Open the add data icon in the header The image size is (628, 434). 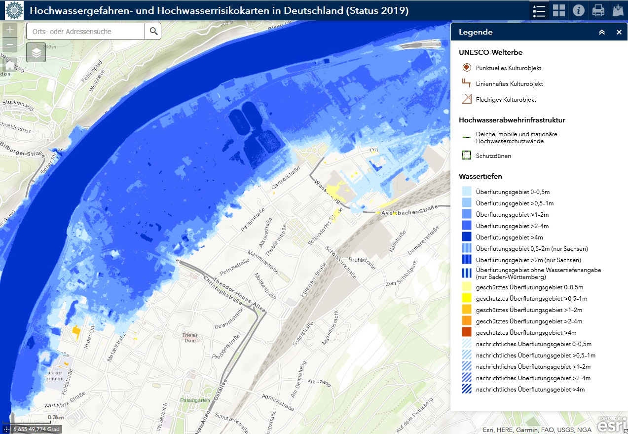click(618, 10)
